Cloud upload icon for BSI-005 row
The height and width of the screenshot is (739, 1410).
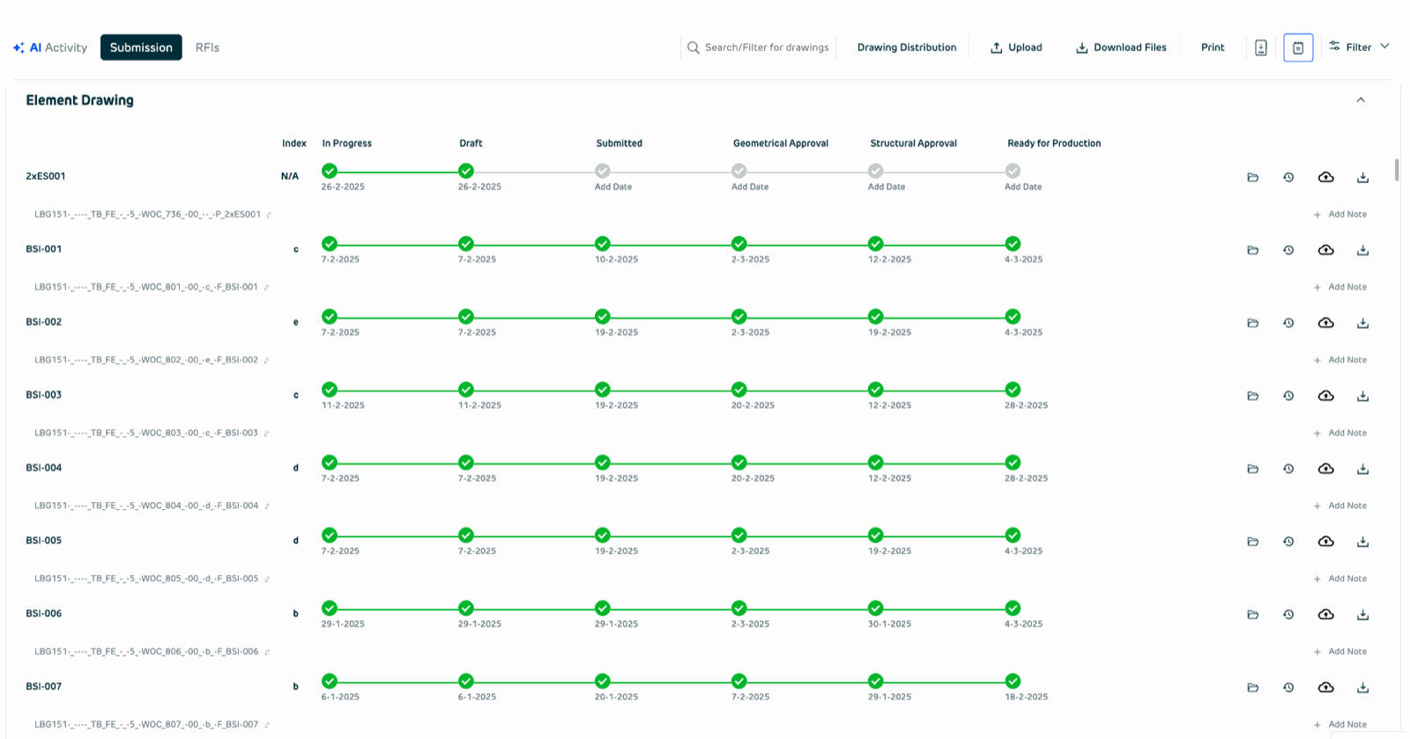[x=1325, y=542]
